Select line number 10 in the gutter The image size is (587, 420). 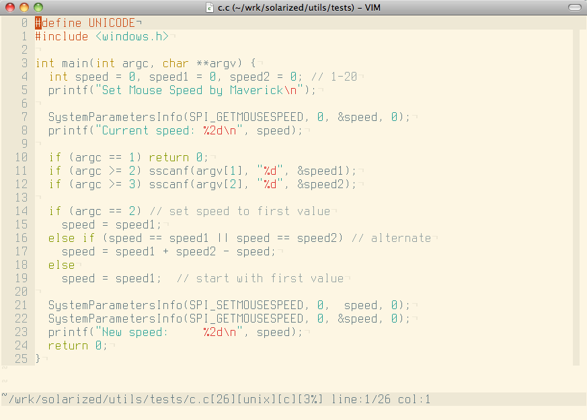pos(21,157)
